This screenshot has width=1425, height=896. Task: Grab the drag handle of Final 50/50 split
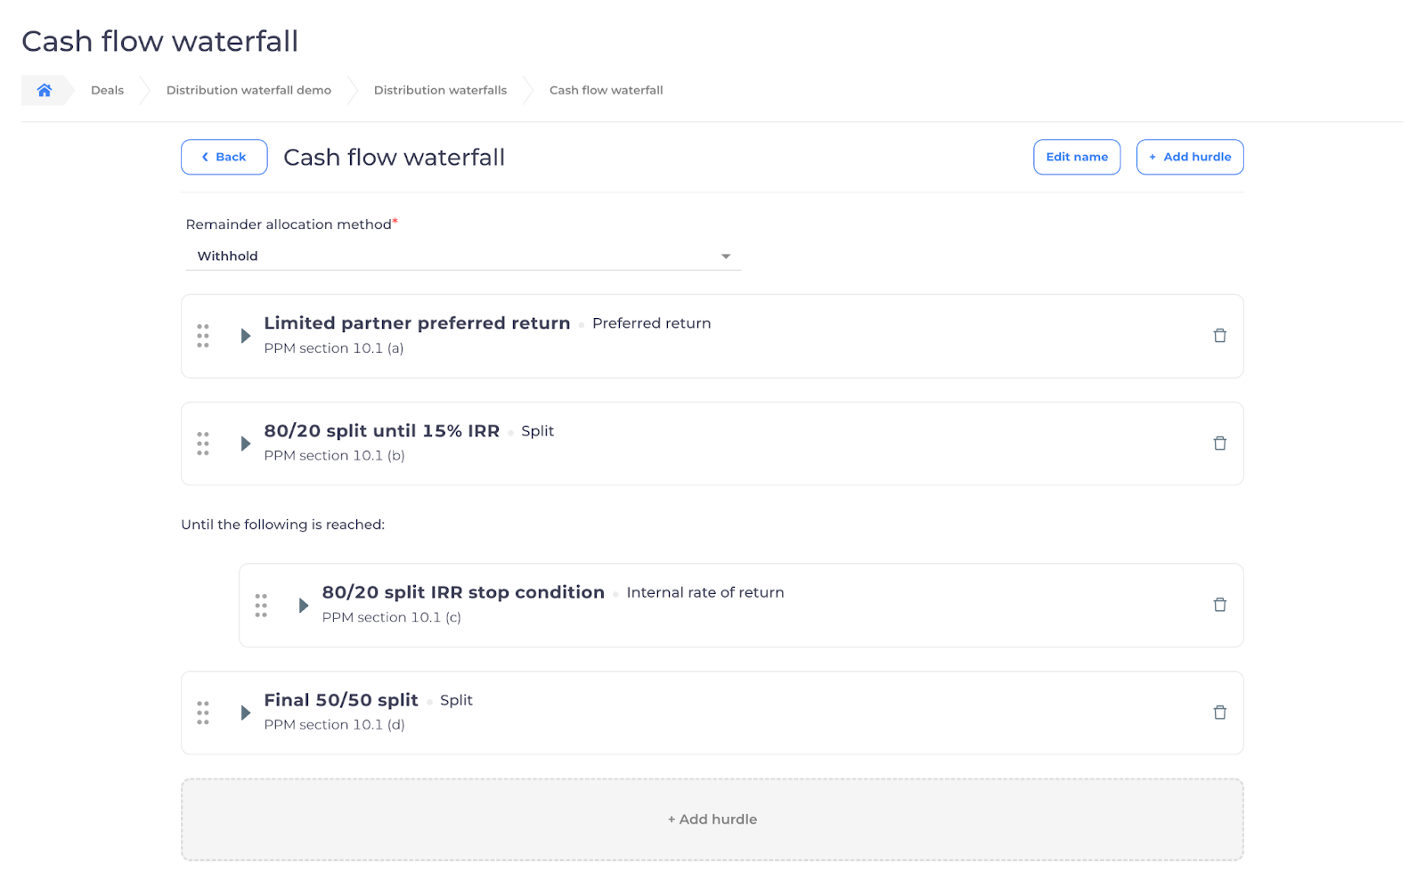pyautogui.click(x=202, y=712)
